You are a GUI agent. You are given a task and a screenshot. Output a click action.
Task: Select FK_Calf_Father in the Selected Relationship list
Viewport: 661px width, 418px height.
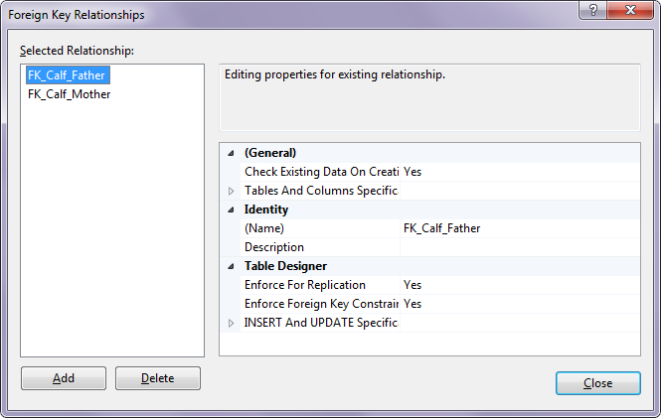click(68, 74)
